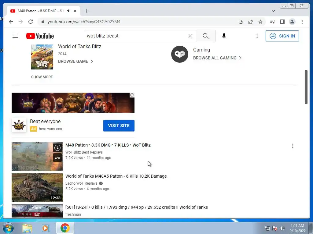This screenshot has width=313, height=234.
Task: Toggle Chrome side panel
Action: [282, 22]
